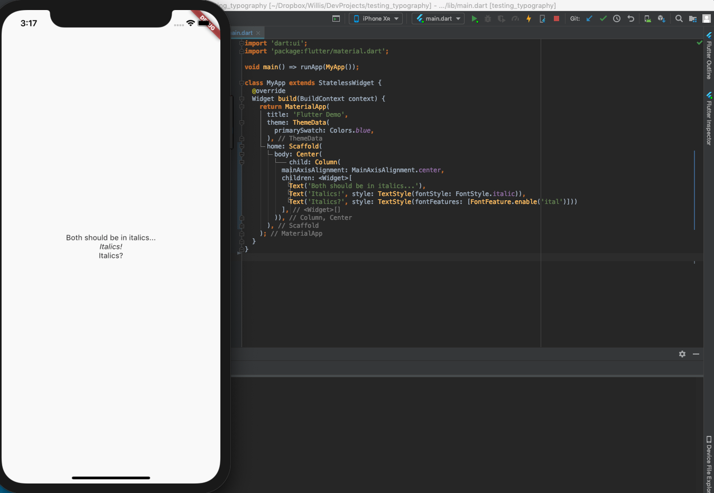Open the debug panel settings gear
The width and height of the screenshot is (714, 493).
coord(682,354)
